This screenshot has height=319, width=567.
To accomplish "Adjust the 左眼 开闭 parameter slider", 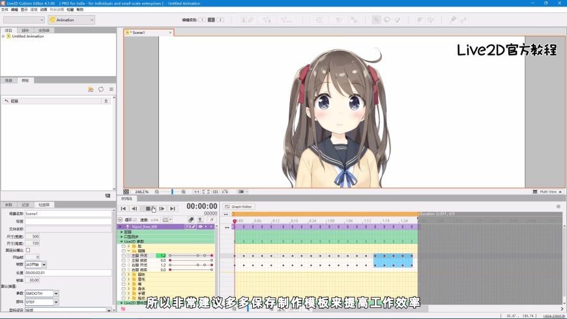I will coord(190,256).
